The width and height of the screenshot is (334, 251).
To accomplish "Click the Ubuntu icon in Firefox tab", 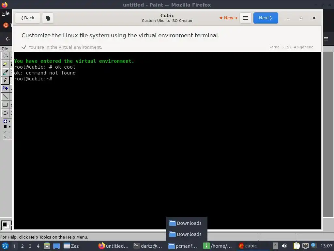I will pos(6,25).
